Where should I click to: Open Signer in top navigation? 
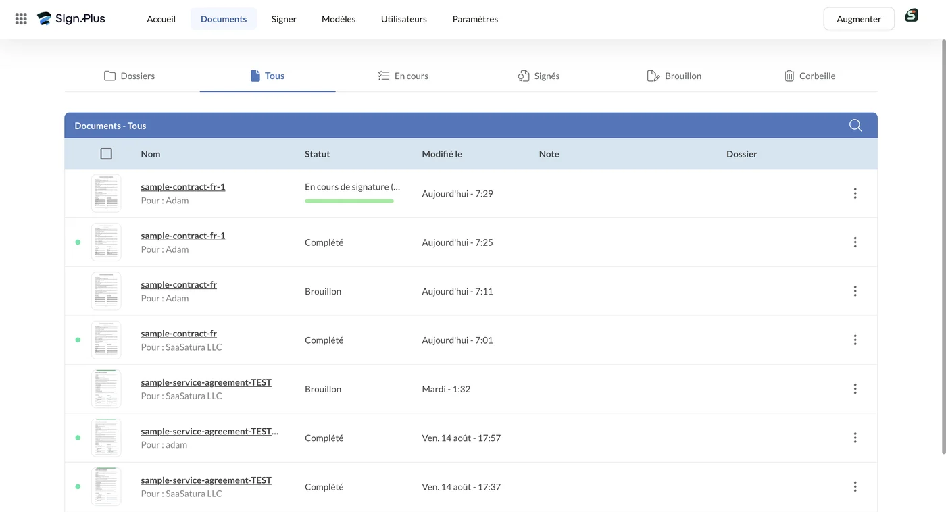(284, 19)
